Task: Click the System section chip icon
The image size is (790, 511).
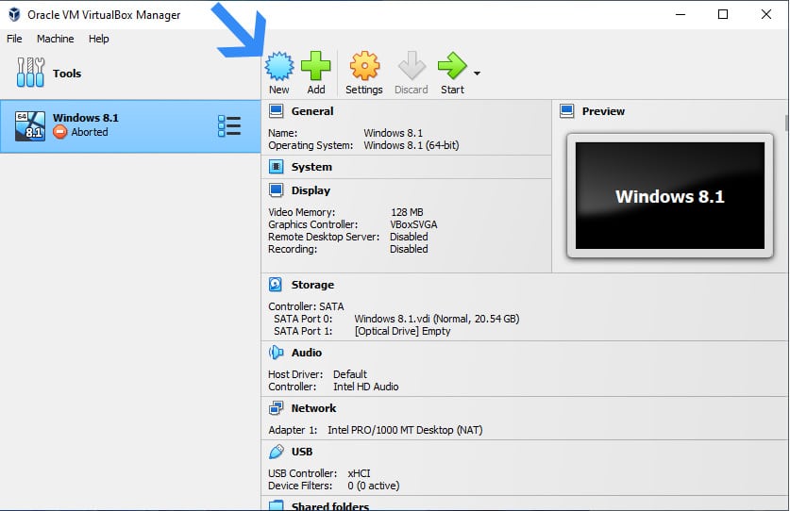Action: [x=277, y=167]
